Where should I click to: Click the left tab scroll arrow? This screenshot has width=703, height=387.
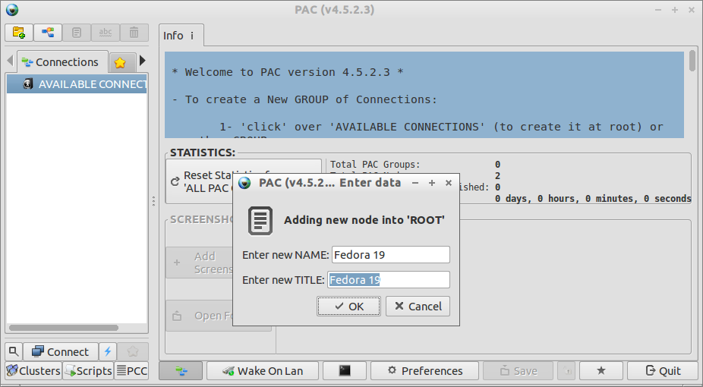point(10,60)
